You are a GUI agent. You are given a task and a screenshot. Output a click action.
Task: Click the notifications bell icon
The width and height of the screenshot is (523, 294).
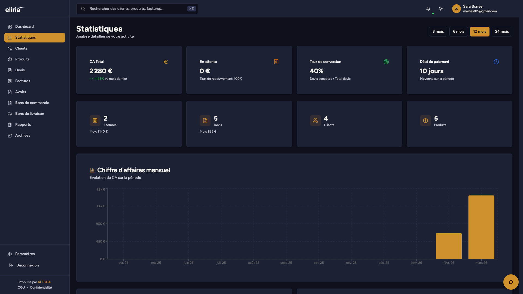coord(428,9)
